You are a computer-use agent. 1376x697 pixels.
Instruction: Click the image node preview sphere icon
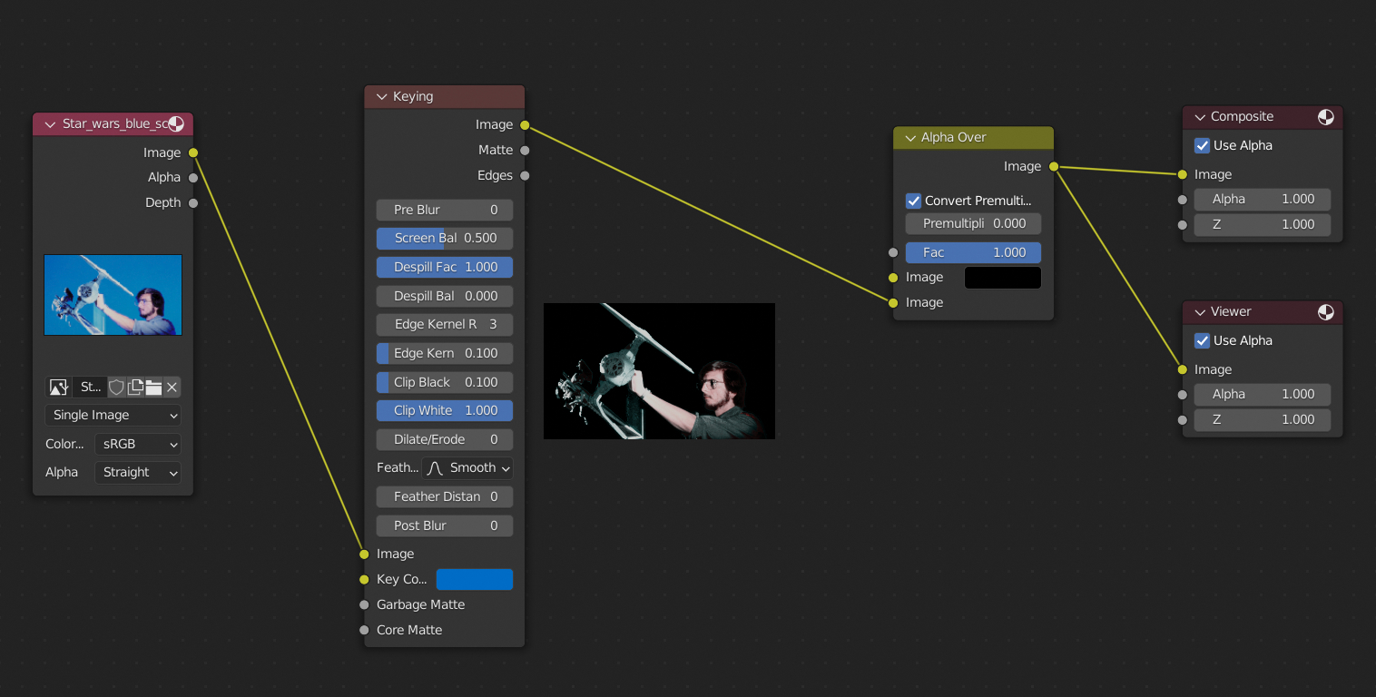click(176, 124)
